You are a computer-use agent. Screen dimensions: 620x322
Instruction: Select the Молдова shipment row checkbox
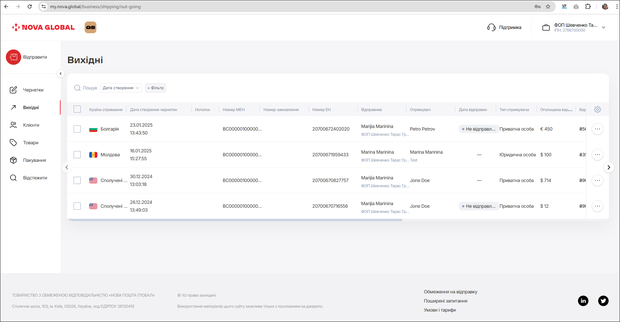tap(77, 155)
